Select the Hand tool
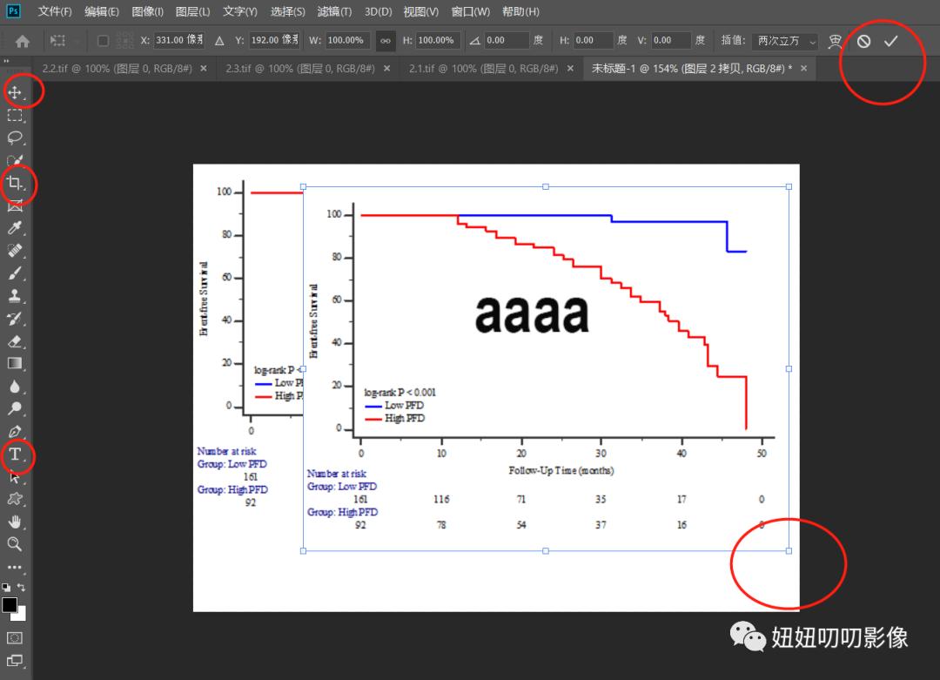 click(15, 522)
